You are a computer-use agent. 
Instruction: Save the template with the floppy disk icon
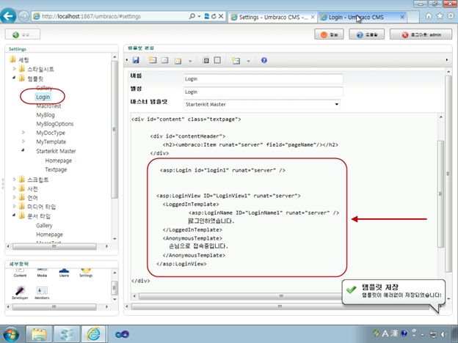click(136, 60)
